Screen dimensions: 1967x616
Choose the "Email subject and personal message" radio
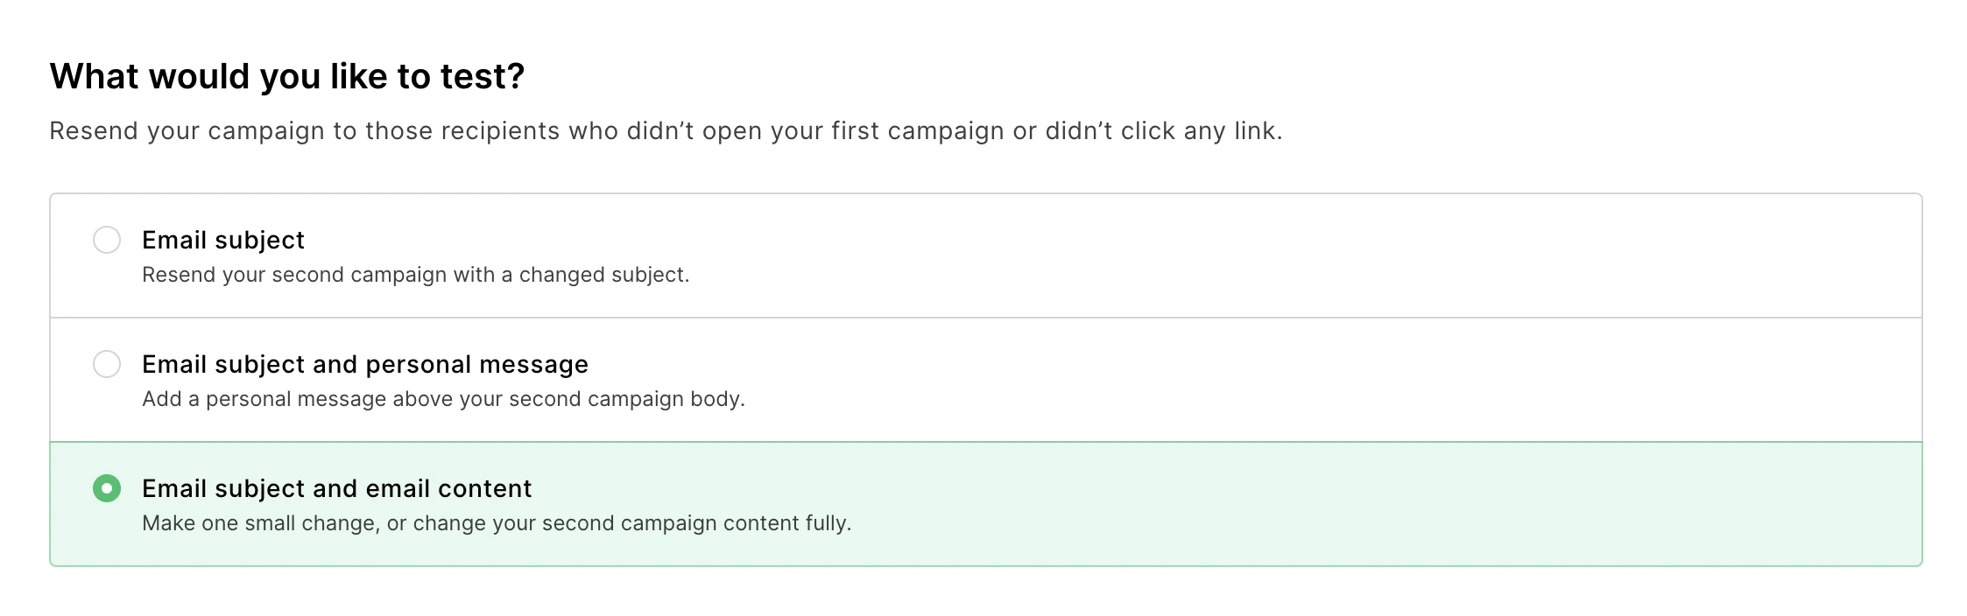point(107,364)
